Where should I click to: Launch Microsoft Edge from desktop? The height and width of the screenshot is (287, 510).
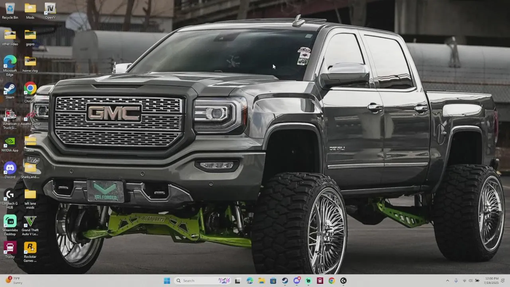point(10,66)
